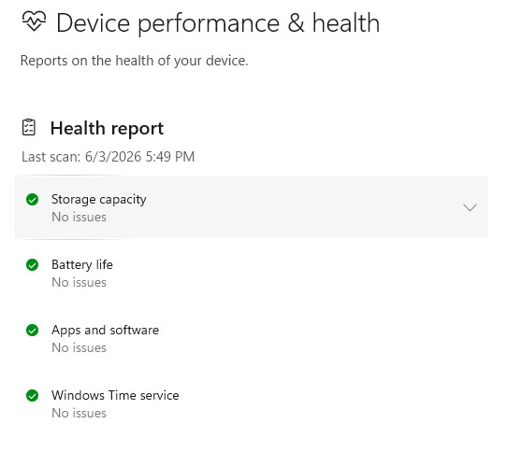
Task: Click the Health report clipboard icon
Action: coord(29,127)
